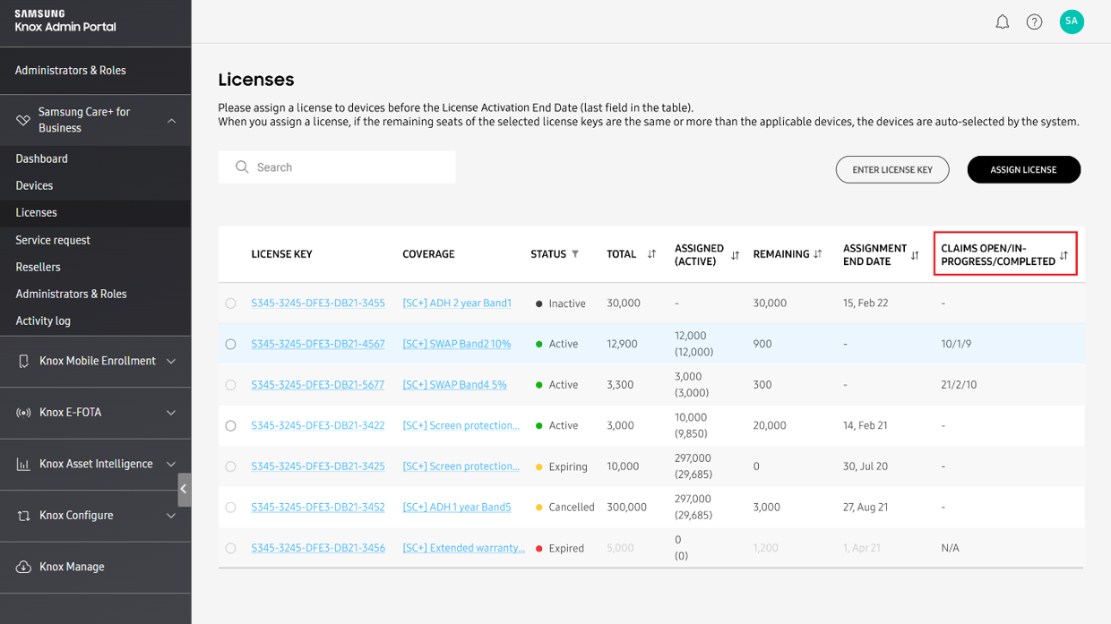Open license key S345-3245-DFE3-DB21-4567

(318, 344)
